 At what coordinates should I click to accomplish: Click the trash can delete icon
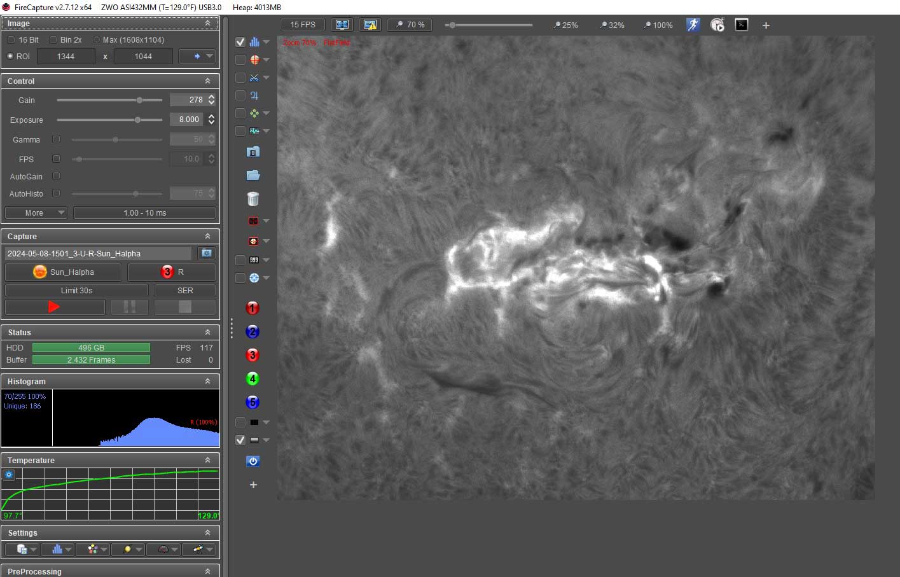pyautogui.click(x=253, y=198)
